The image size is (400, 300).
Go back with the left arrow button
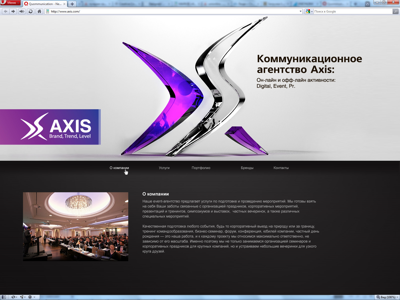click(x=6, y=11)
